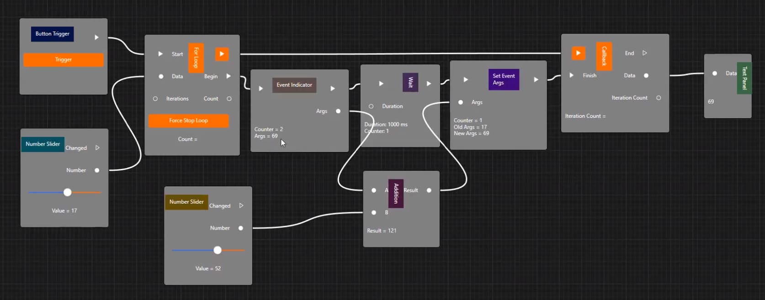This screenshot has height=300, width=765.
Task: Click Changed arrow on slider with value 17
Action: (97, 148)
